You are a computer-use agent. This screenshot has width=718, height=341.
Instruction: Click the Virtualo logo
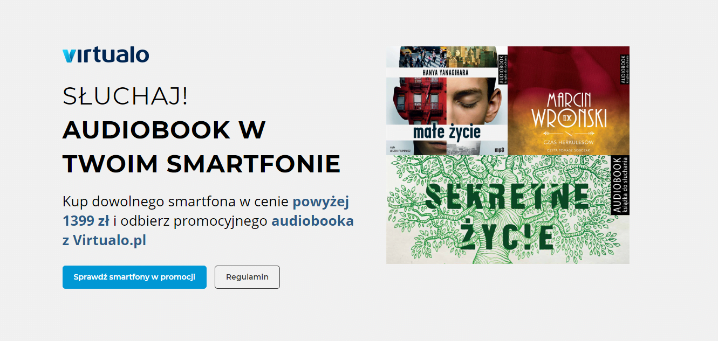pos(106,55)
